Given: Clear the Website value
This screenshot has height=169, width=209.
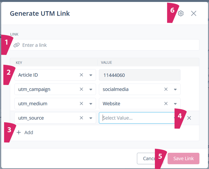Looking at the screenshot, I should coord(166,104).
